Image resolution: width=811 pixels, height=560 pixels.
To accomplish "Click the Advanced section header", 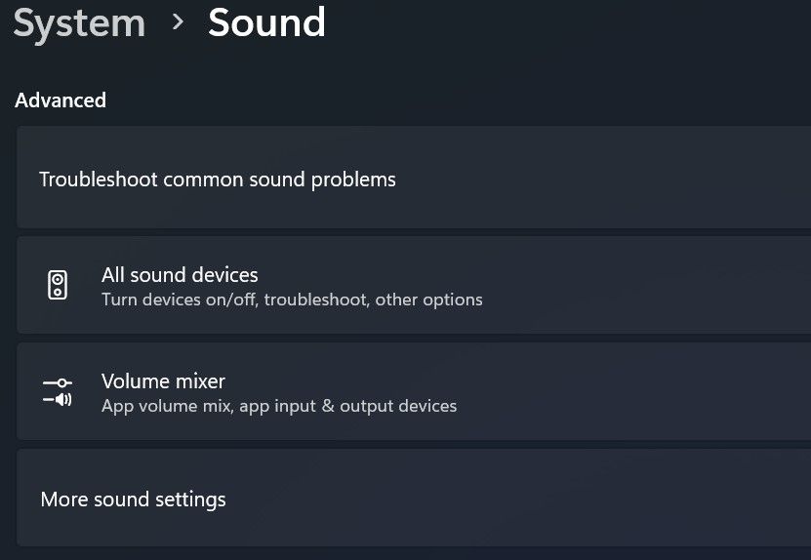I will tap(61, 100).
